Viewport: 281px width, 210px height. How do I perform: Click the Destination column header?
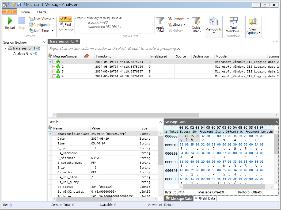coord(203,56)
